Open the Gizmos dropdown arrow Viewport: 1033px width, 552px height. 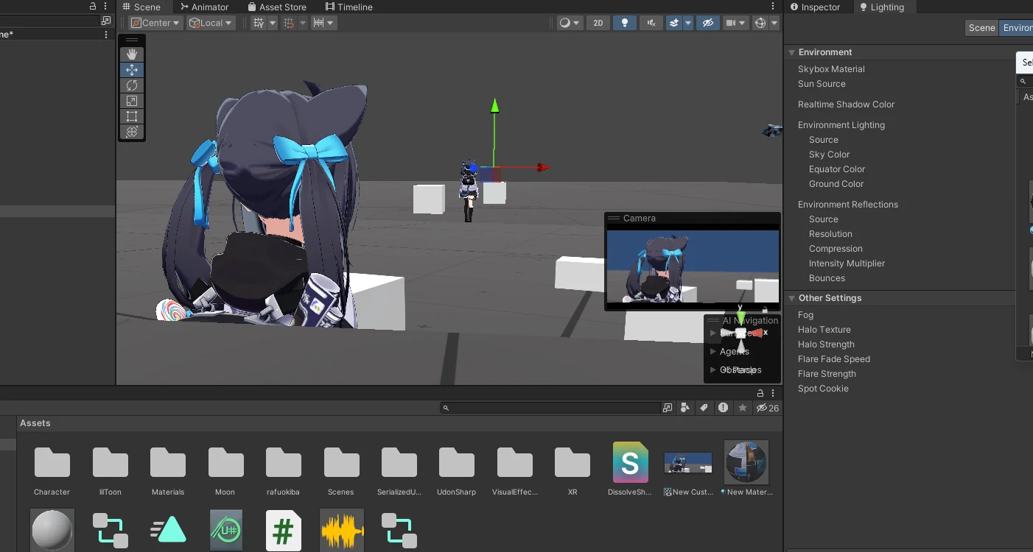pos(774,23)
